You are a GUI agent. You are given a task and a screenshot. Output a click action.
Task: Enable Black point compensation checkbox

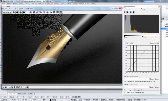[x=125, y=92]
